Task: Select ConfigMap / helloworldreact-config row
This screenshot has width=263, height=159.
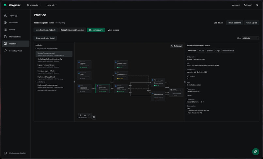Action: 54,60
